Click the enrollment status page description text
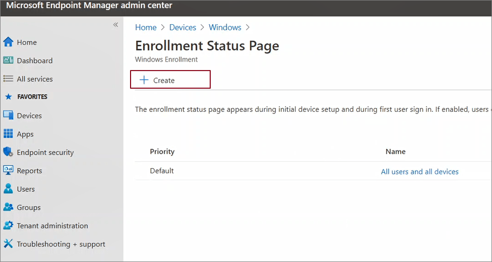The width and height of the screenshot is (492, 262). pyautogui.click(x=313, y=109)
